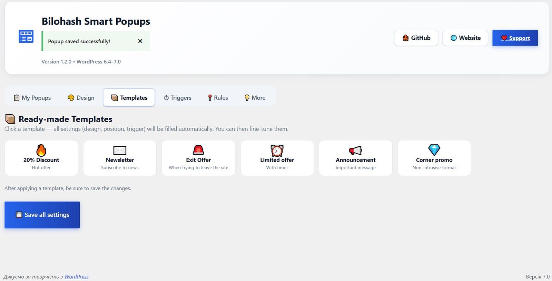
Task: Select the Templates tab
Action: click(129, 98)
